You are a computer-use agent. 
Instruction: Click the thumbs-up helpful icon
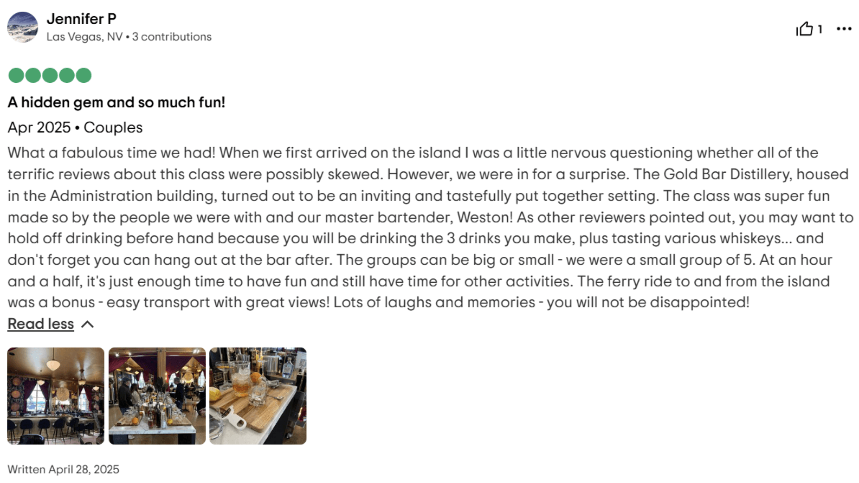click(804, 29)
